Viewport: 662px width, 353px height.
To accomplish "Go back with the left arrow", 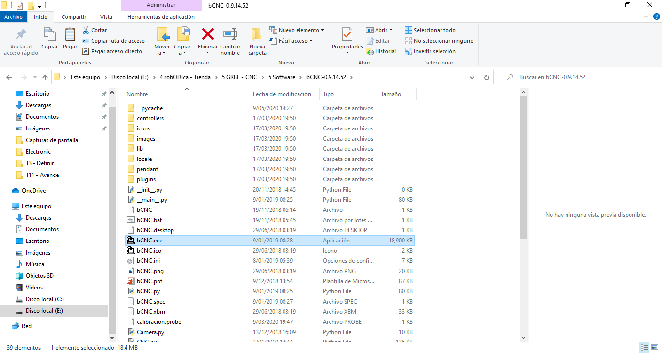I will coord(10,77).
